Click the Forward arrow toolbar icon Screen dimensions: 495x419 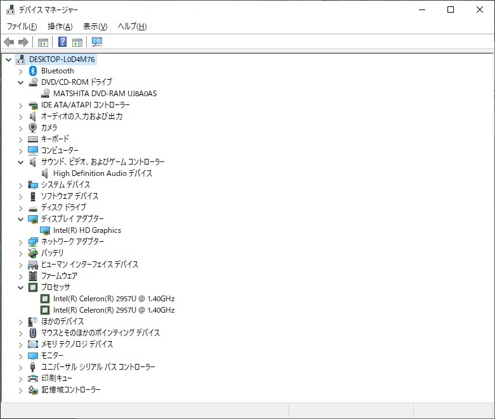(x=23, y=42)
